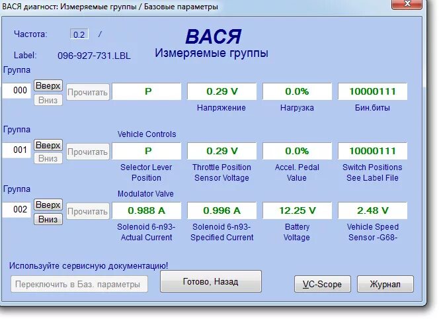Click the 0.988 A actual current value
This screenshot has height=319, width=439.
146,210
